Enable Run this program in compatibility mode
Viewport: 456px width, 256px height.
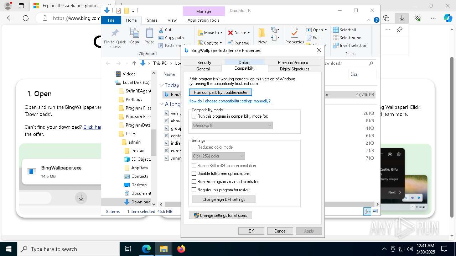(x=194, y=116)
